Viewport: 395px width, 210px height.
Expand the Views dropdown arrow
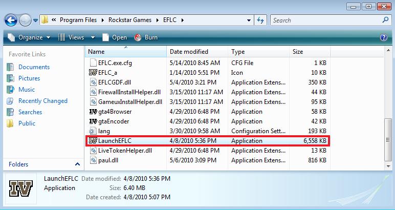click(93, 37)
